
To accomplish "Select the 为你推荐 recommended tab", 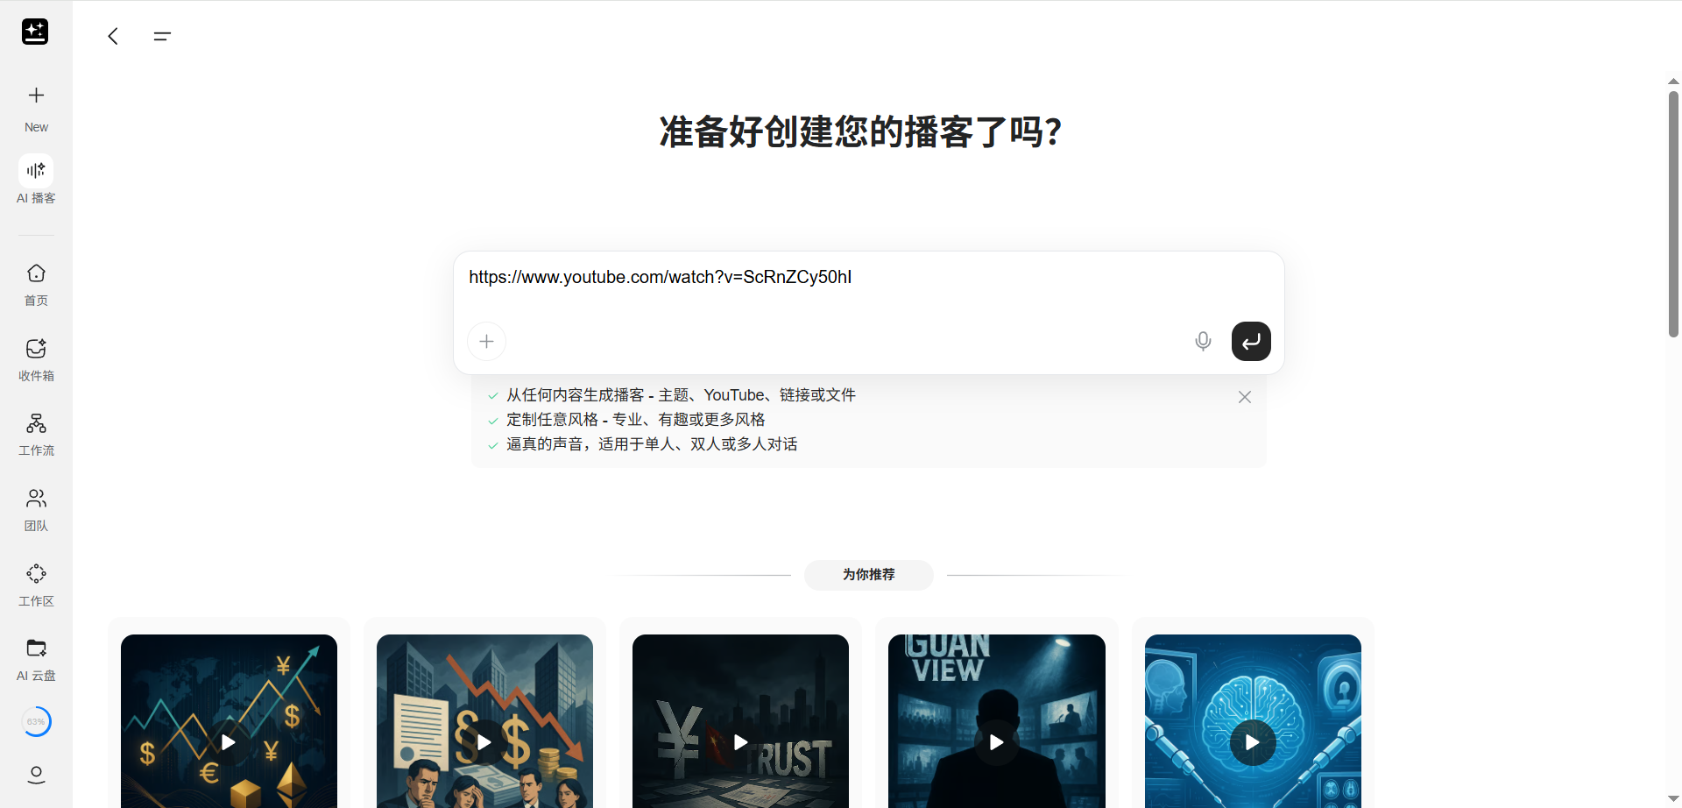I will 868,575.
